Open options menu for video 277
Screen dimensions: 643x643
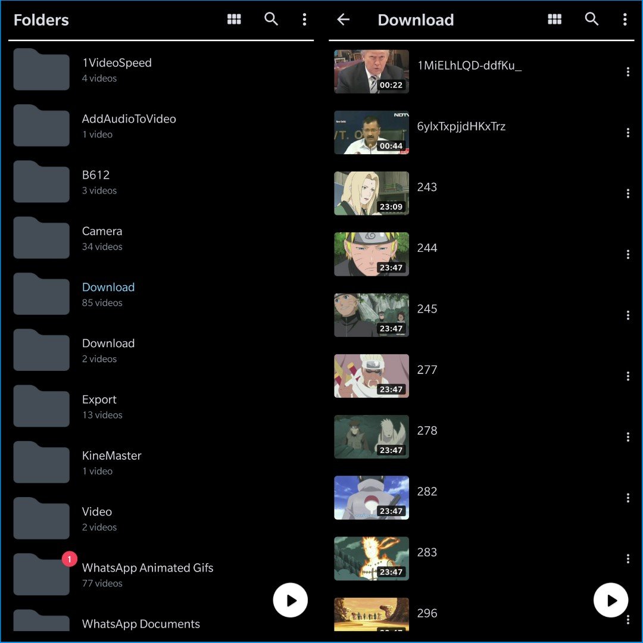tap(628, 376)
